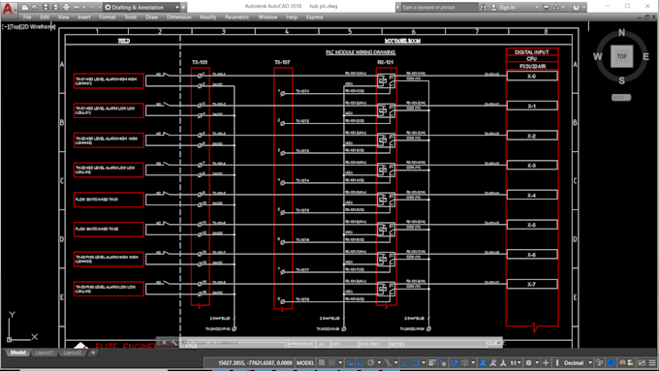
Task: Click the workspace switching gear icon
Action: [529, 363]
